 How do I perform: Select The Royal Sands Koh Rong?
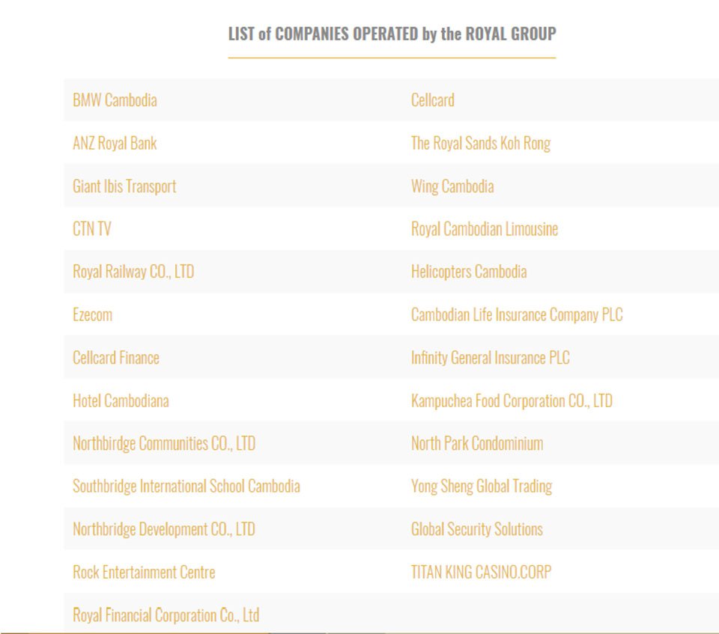481,143
